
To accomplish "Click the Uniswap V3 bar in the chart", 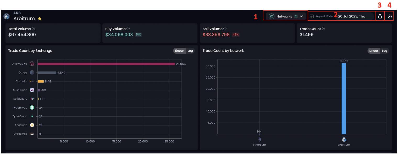I will tap(106, 64).
